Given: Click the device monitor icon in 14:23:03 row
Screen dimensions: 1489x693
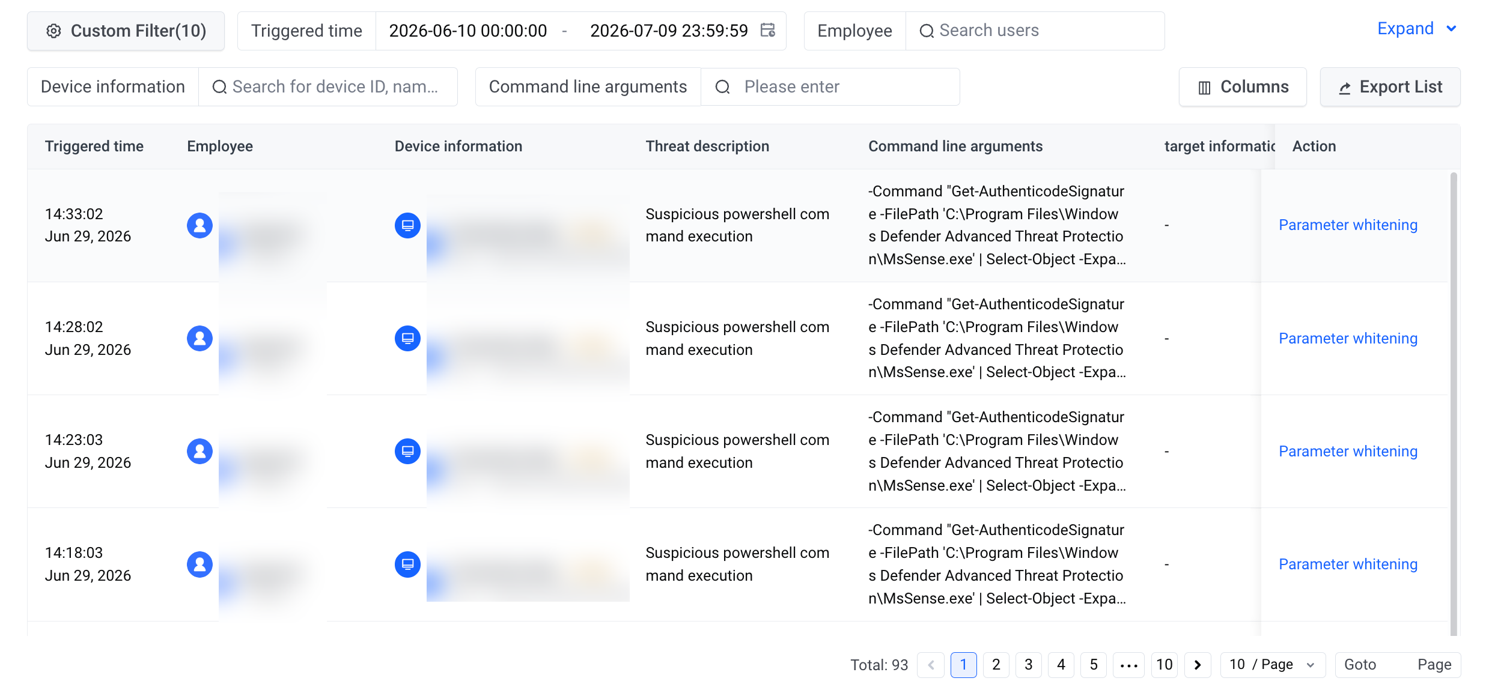Looking at the screenshot, I should [407, 451].
